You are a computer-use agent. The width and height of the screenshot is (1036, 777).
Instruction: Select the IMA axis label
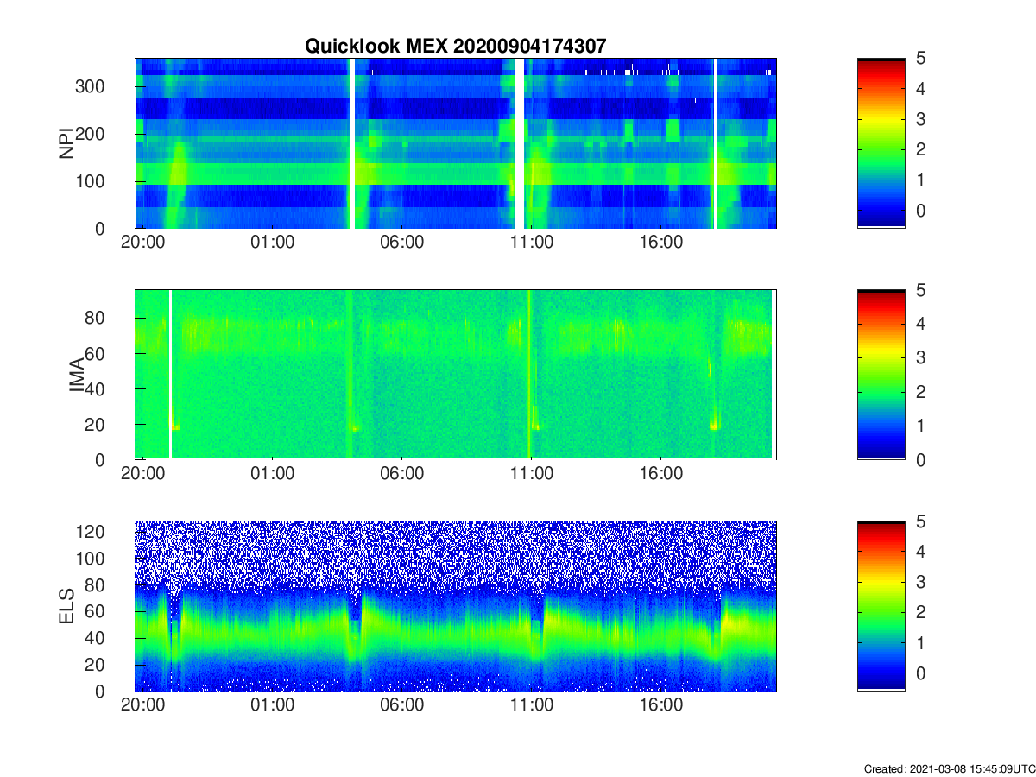pos(76,375)
